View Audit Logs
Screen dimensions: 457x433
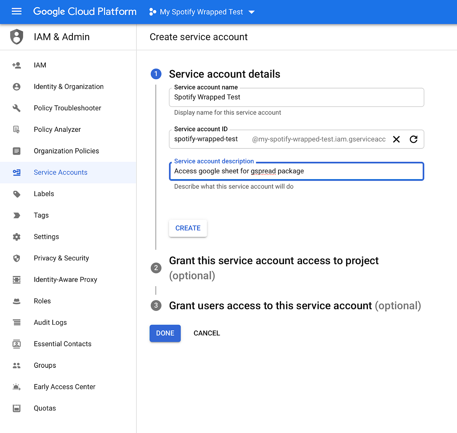[68, 322]
